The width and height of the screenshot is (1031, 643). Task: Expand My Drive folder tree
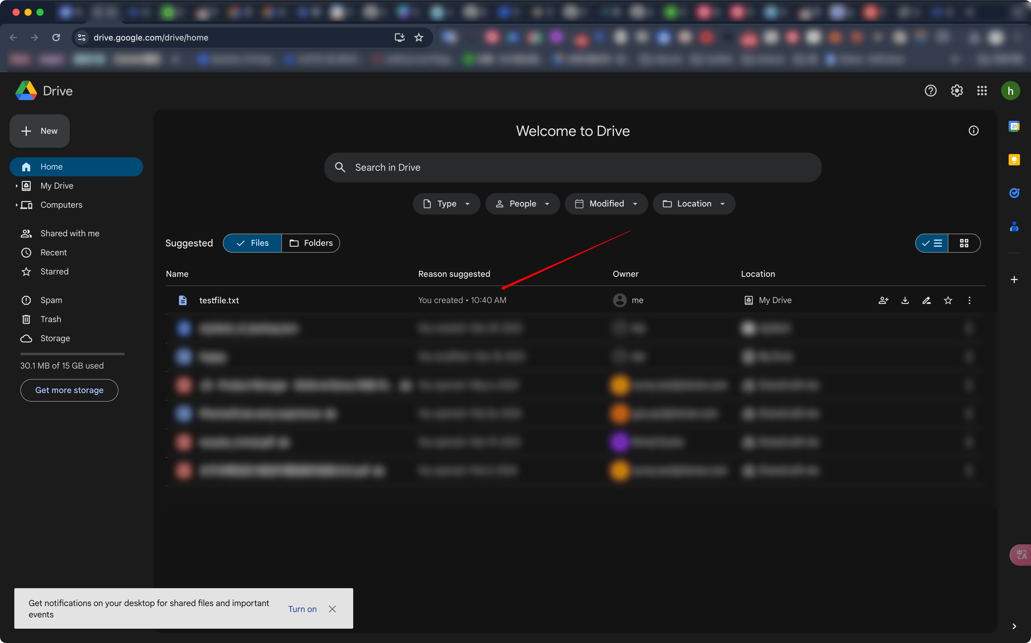pos(16,186)
